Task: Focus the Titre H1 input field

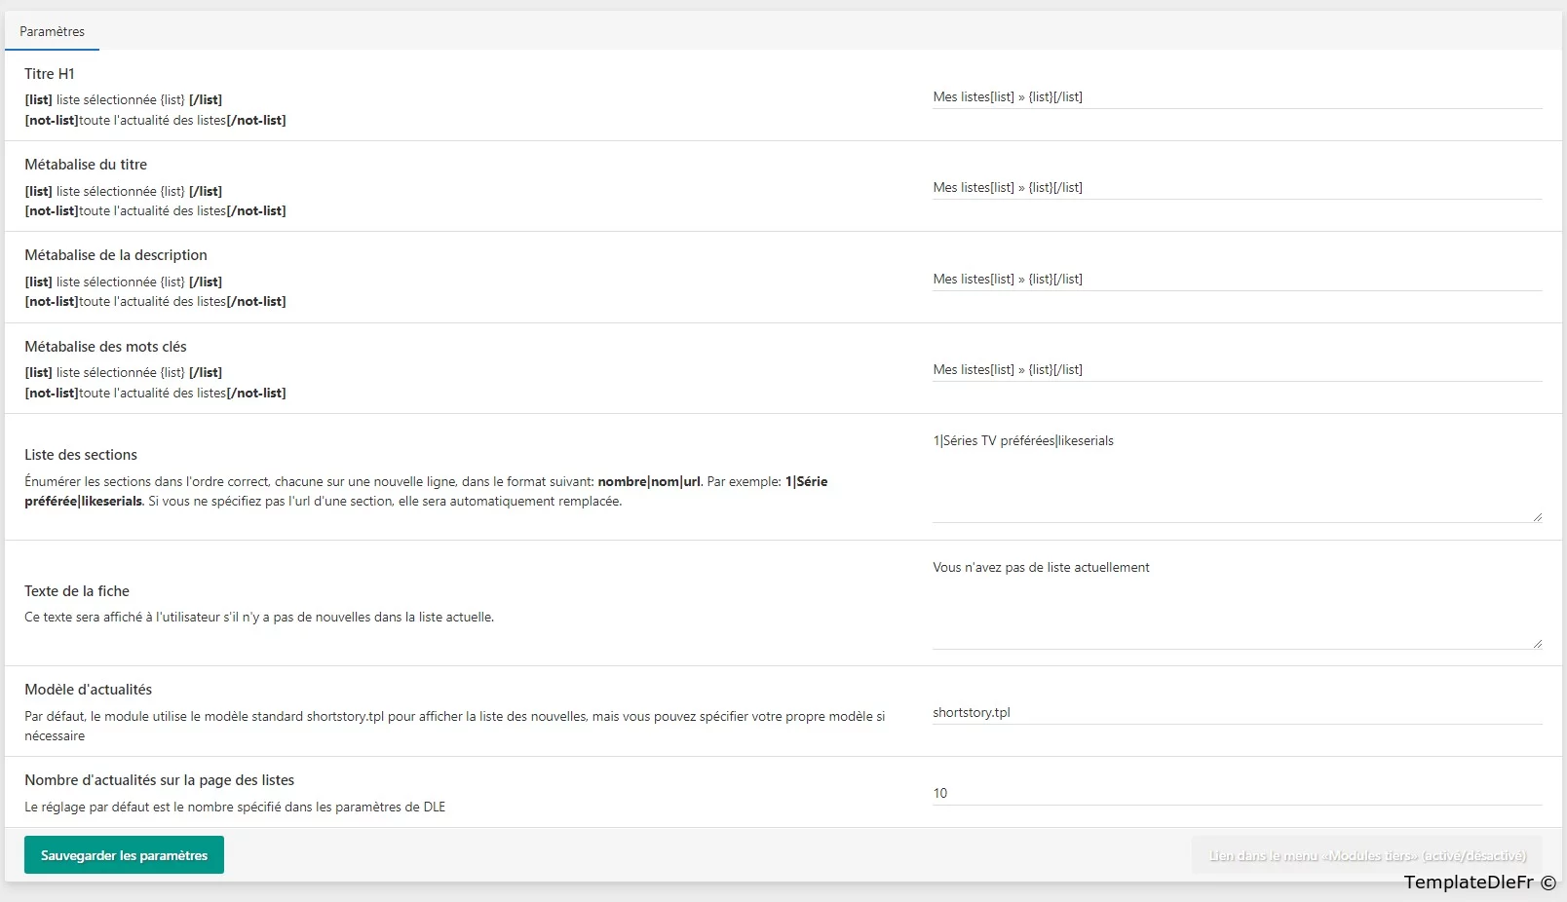Action: pos(1236,96)
